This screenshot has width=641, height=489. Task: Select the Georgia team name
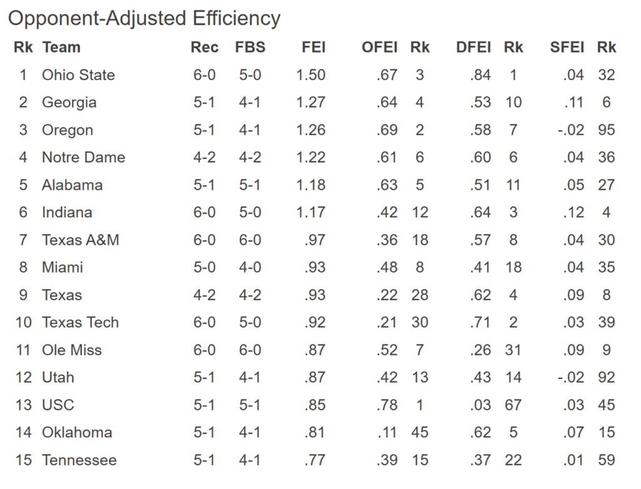(69, 102)
